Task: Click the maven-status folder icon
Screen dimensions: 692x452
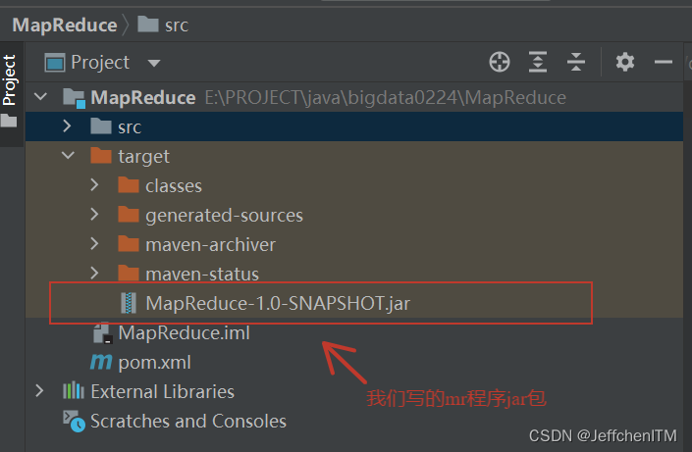Action: pyautogui.click(x=129, y=274)
